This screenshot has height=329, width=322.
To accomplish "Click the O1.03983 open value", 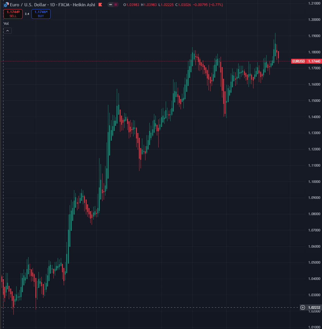I will tap(131, 5).
